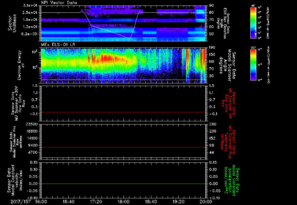Click the 'DEF' label above the color bar

click(x=253, y=48)
